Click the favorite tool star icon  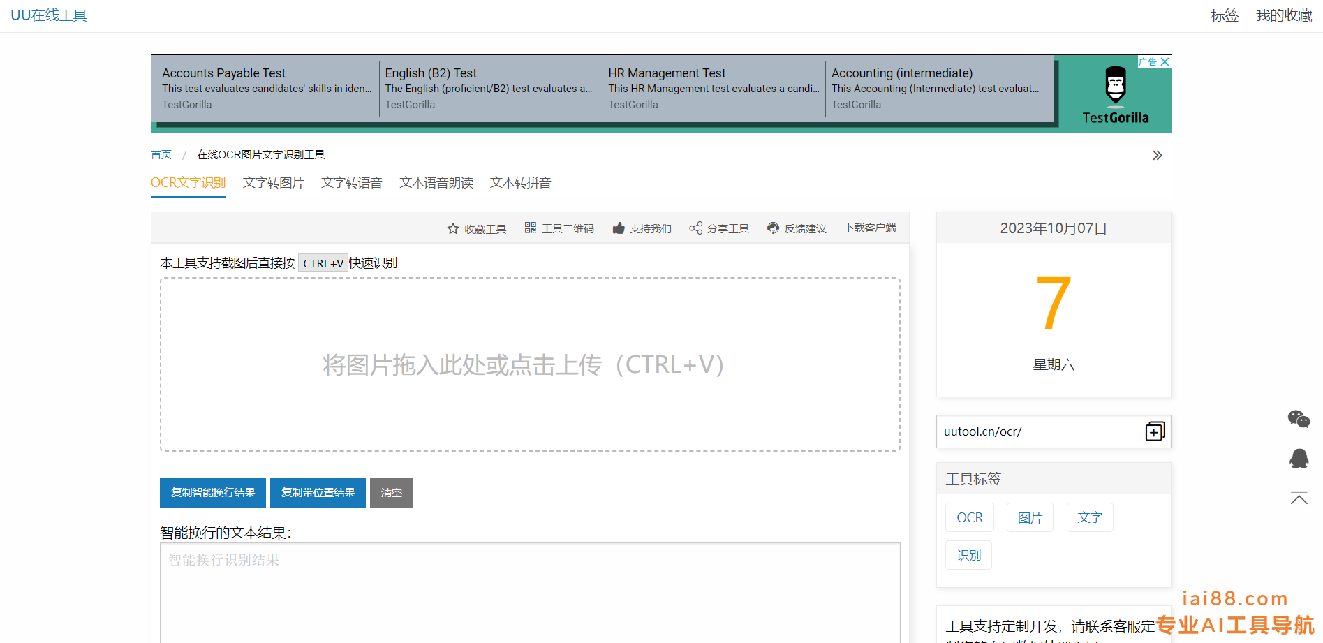[453, 228]
